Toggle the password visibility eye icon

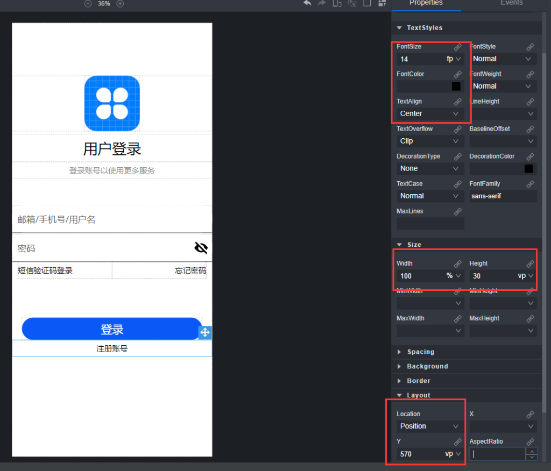coord(201,248)
